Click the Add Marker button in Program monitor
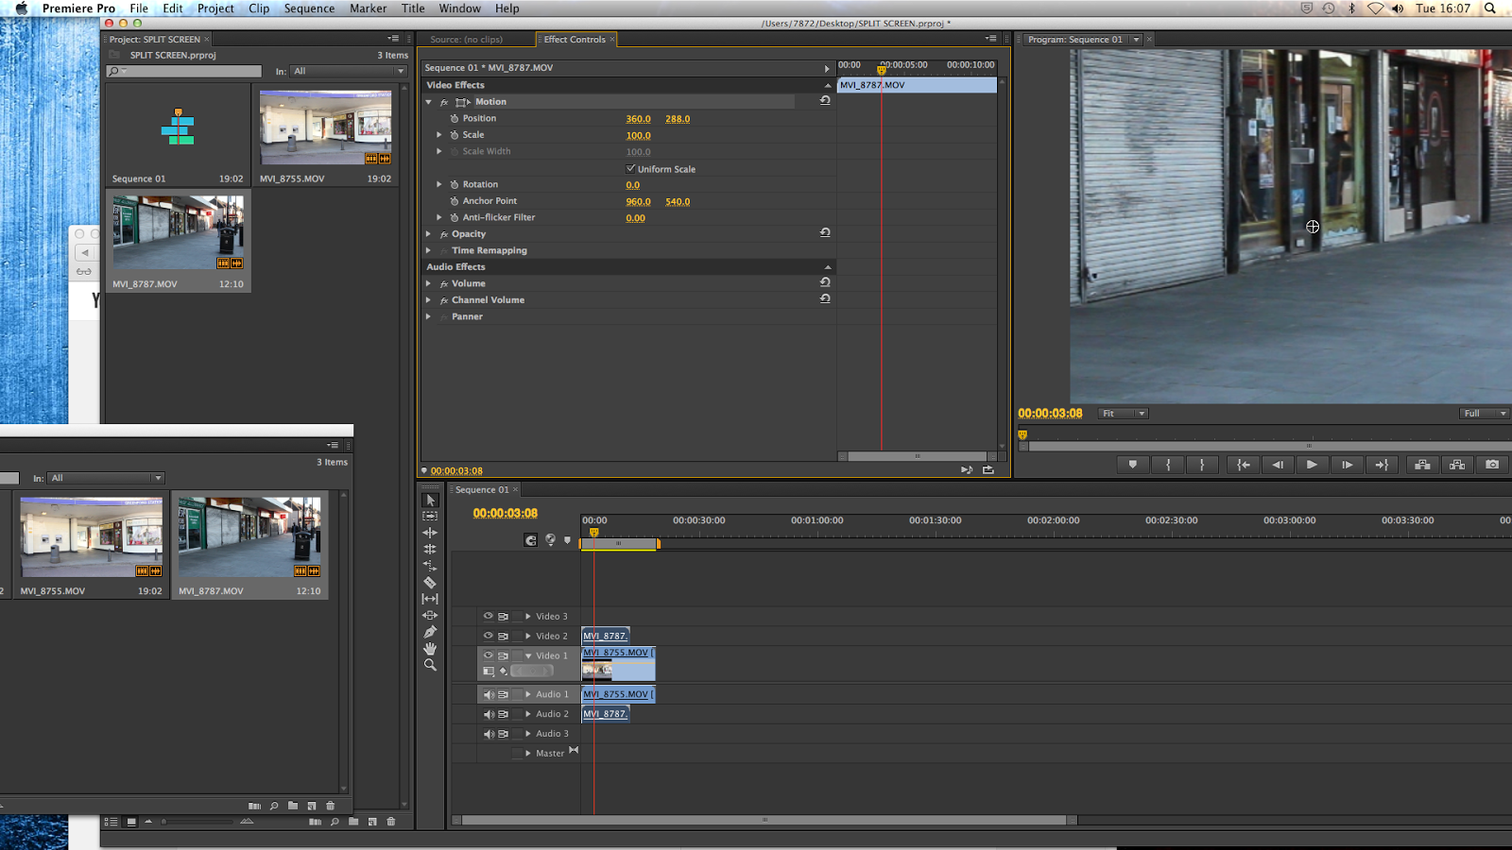 pyautogui.click(x=1132, y=465)
